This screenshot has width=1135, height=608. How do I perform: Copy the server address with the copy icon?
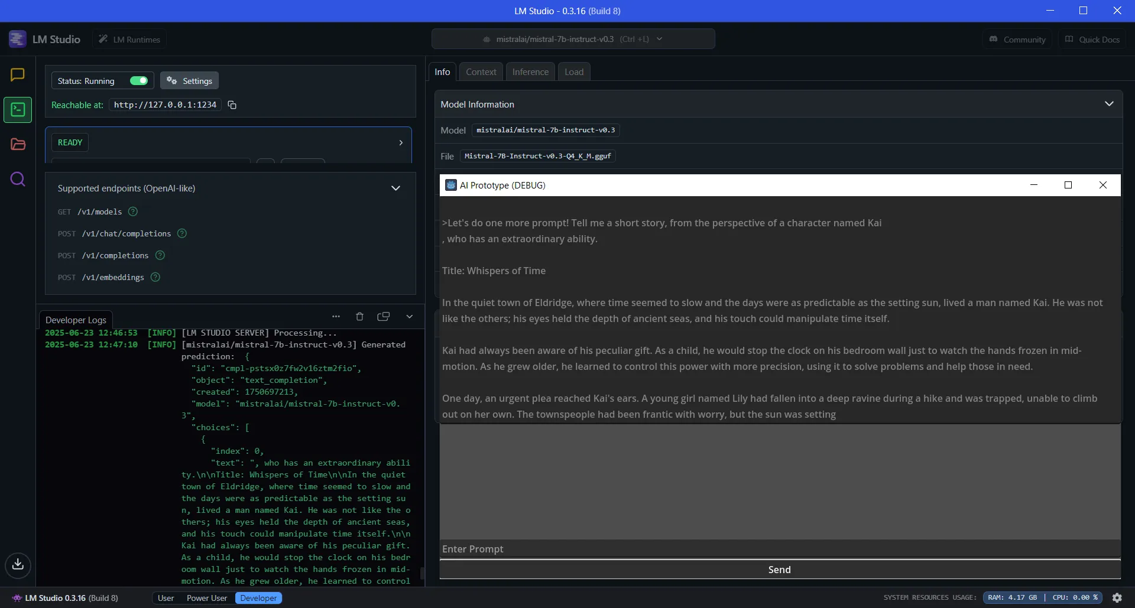pyautogui.click(x=232, y=105)
